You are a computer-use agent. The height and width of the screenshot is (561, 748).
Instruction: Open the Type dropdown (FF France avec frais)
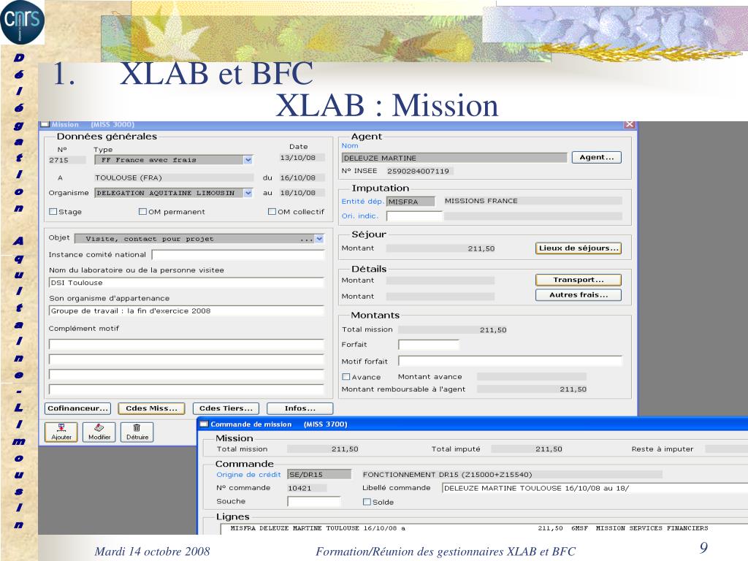(x=248, y=160)
